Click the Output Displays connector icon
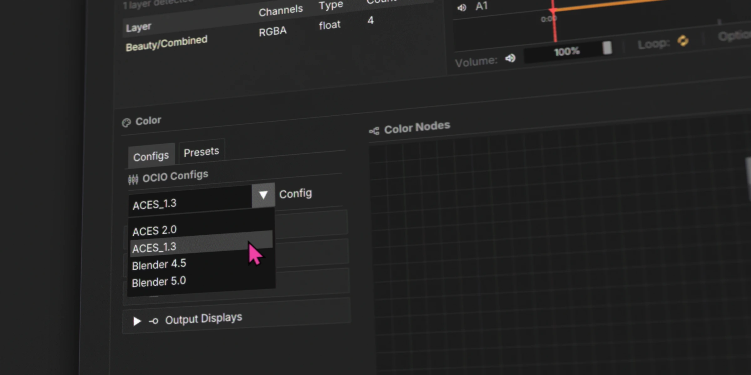The image size is (751, 375). (154, 321)
